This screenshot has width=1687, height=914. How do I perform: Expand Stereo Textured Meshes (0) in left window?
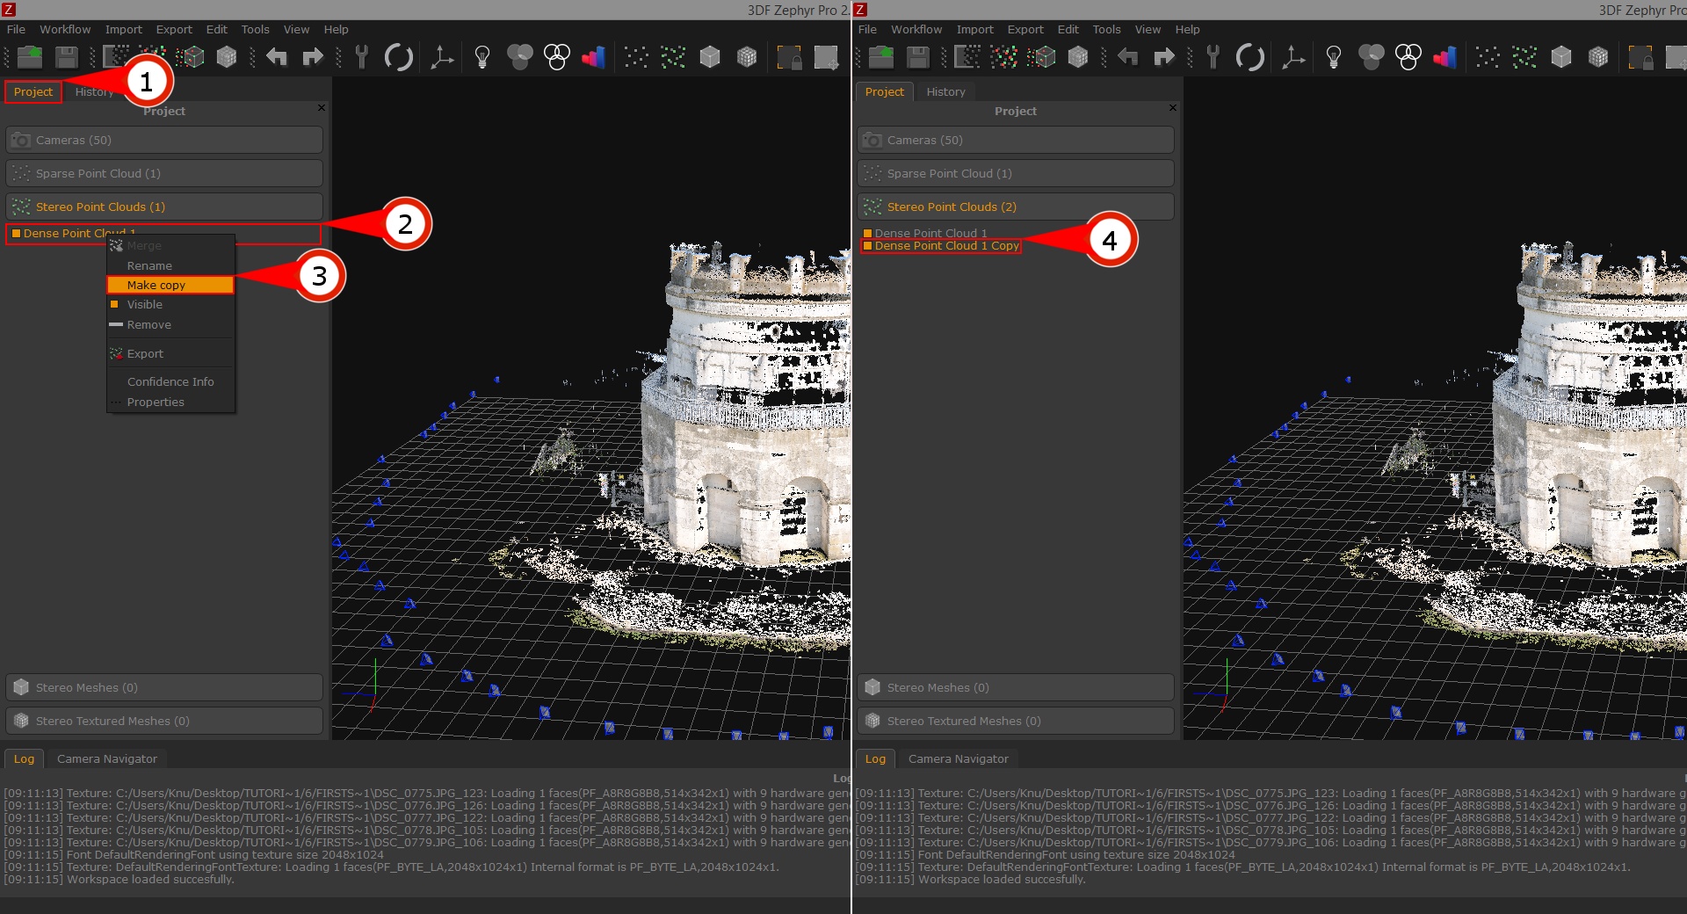click(164, 721)
